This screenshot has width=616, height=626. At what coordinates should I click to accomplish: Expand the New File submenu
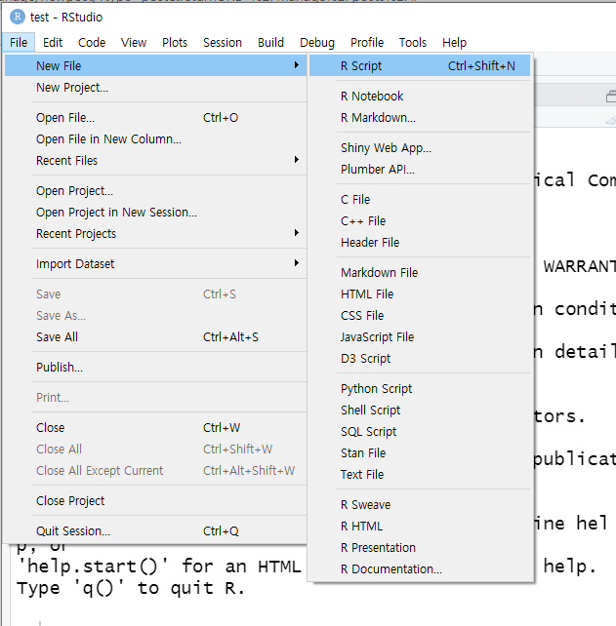pos(155,65)
